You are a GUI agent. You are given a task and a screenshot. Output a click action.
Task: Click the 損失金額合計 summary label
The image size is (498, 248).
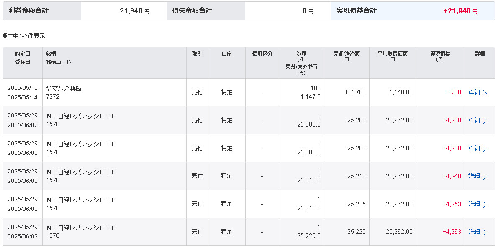192,11
